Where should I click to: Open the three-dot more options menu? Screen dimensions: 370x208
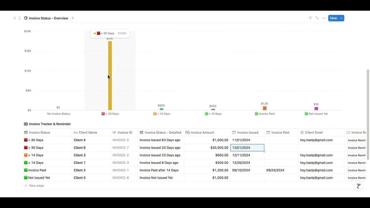click(324, 18)
